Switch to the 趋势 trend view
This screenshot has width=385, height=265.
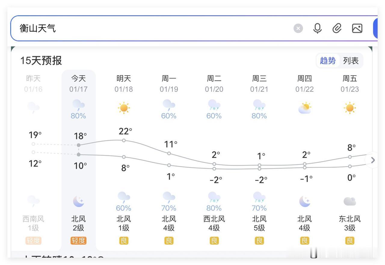point(328,61)
